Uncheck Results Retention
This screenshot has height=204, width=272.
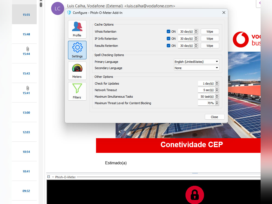click(x=169, y=45)
